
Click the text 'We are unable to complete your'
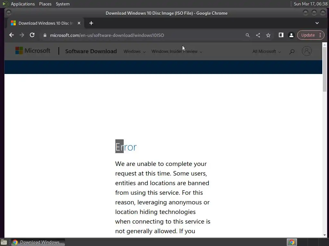pyautogui.click(x=161, y=164)
